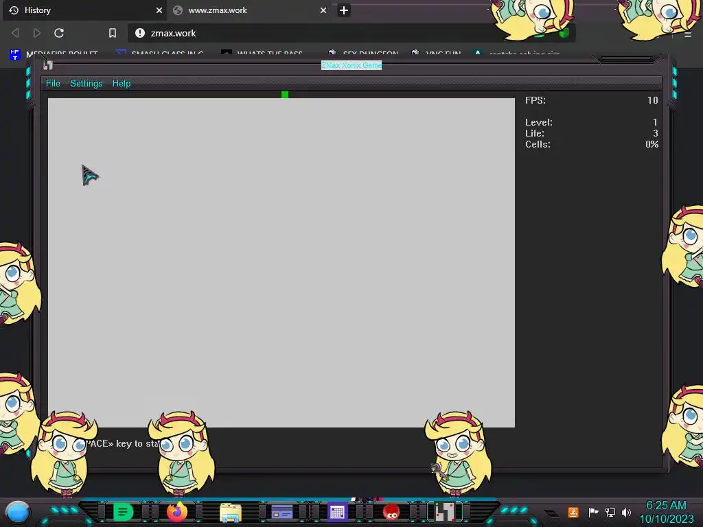Open the Start orb menu
The height and width of the screenshot is (527, 703).
(x=17, y=513)
